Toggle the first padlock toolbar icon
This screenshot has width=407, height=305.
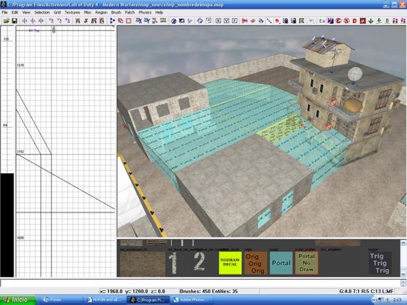click(x=286, y=21)
